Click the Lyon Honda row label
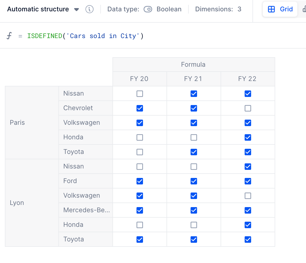The image size is (306, 263). click(86, 225)
